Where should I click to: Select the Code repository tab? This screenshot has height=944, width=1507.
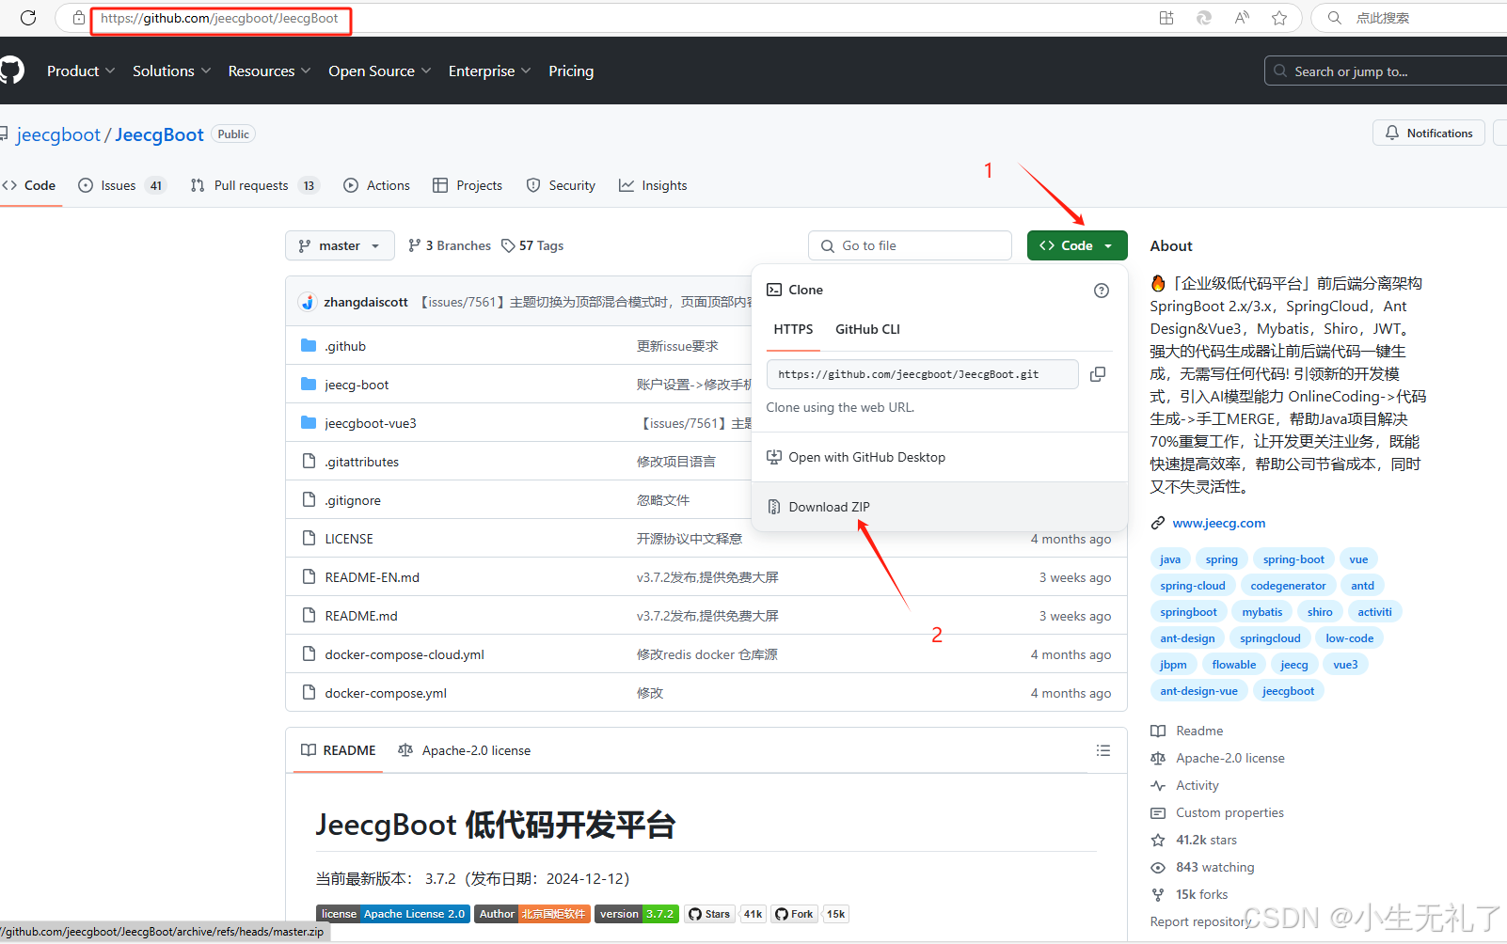29,185
